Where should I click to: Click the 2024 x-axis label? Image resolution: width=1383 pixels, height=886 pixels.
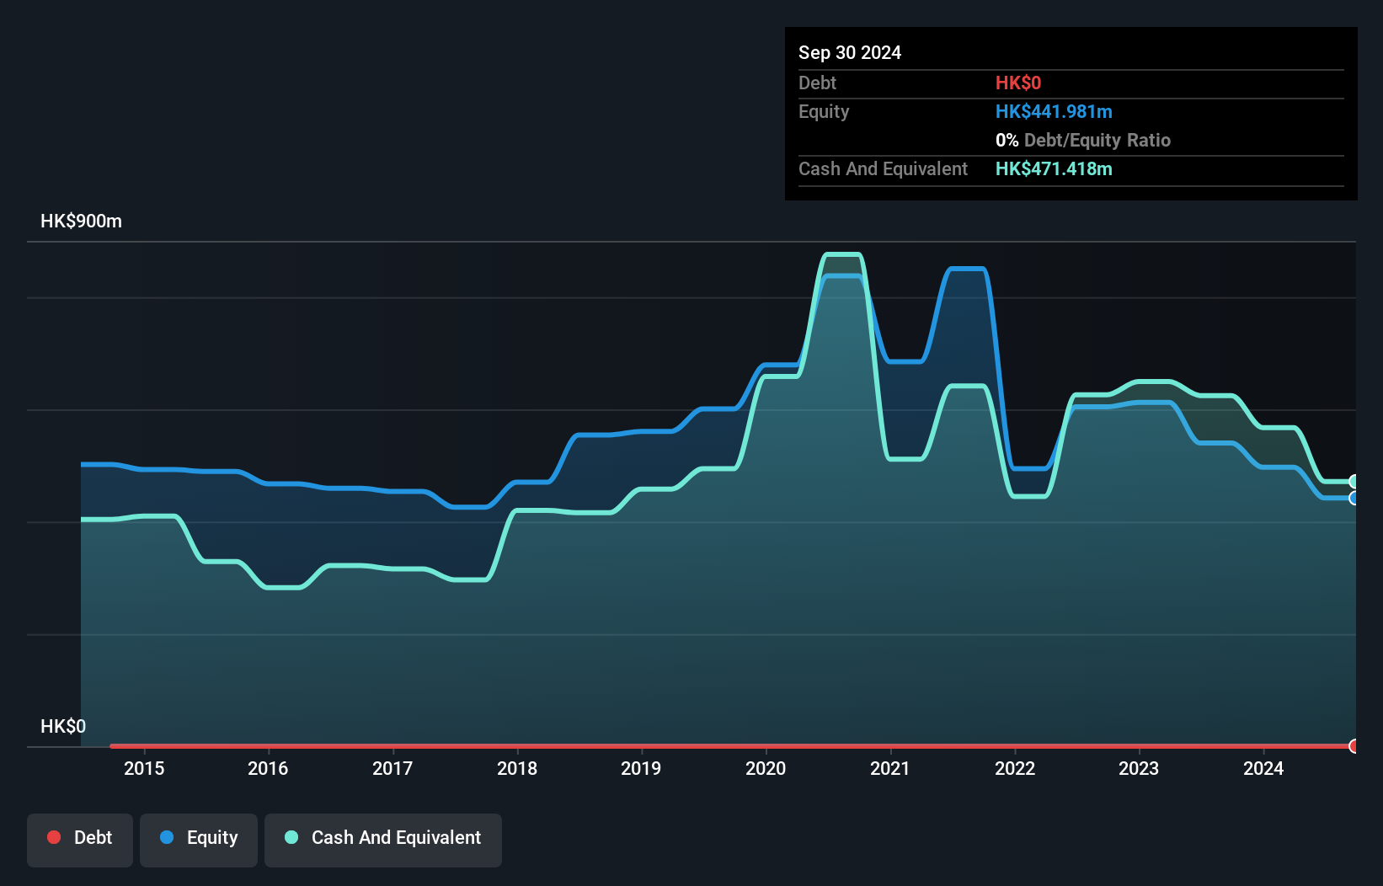pyautogui.click(x=1263, y=768)
